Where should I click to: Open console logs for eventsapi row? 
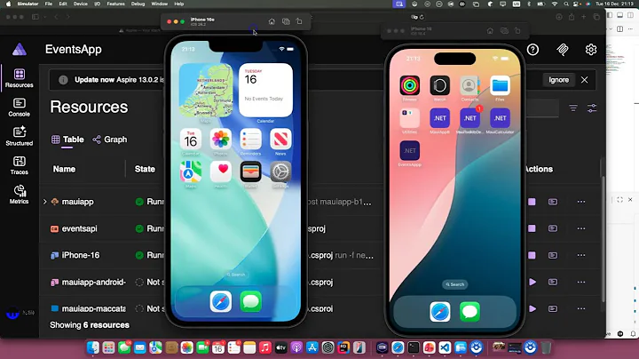[x=553, y=228]
